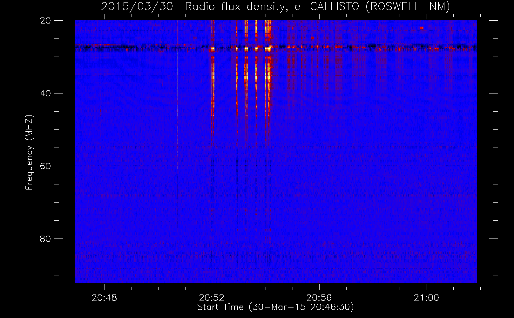
Task: Click the date 2015/03/30 in title
Action: tap(137, 6)
